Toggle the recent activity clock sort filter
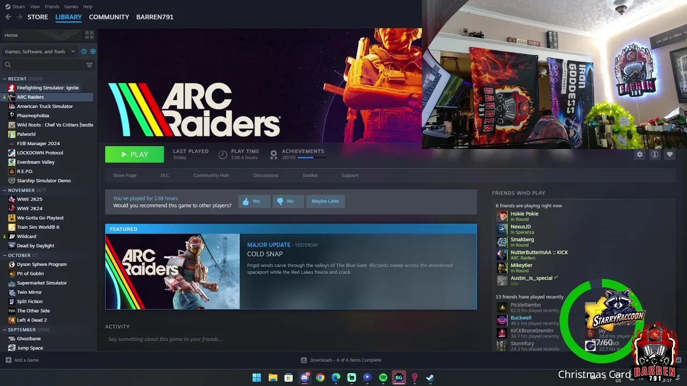The image size is (687, 386). click(x=84, y=51)
